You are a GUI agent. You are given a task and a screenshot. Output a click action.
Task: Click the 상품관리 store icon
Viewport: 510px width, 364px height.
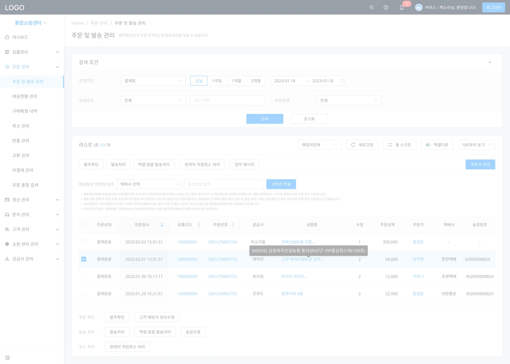tap(7, 52)
